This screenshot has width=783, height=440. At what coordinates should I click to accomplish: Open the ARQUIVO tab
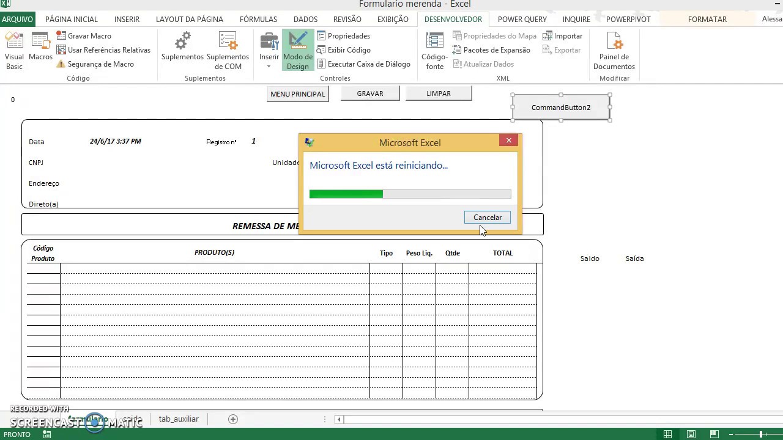pos(17,20)
